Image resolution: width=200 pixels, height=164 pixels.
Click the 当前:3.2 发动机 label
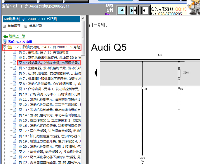pos(20,42)
